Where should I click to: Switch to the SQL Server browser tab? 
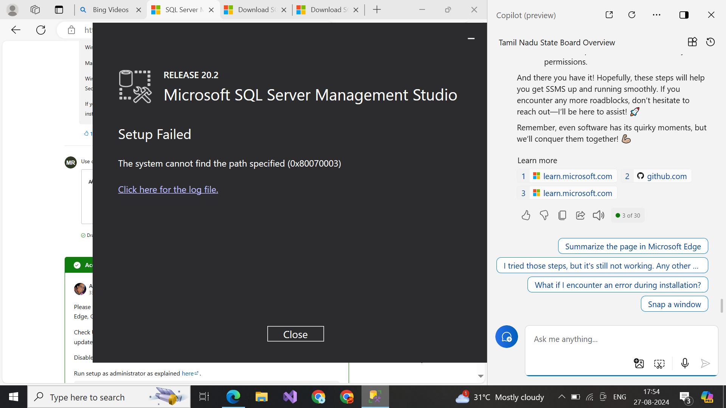181,10
